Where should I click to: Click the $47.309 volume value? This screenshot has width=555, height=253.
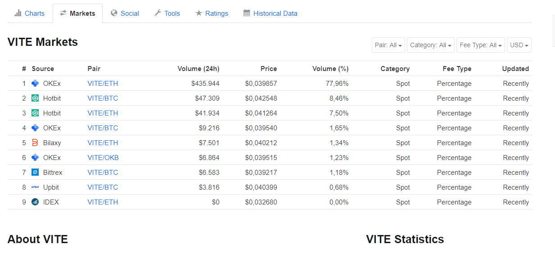(x=207, y=98)
